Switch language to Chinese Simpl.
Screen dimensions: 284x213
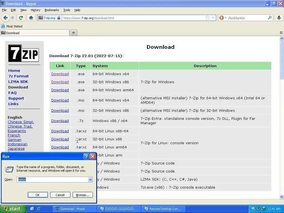(21, 122)
